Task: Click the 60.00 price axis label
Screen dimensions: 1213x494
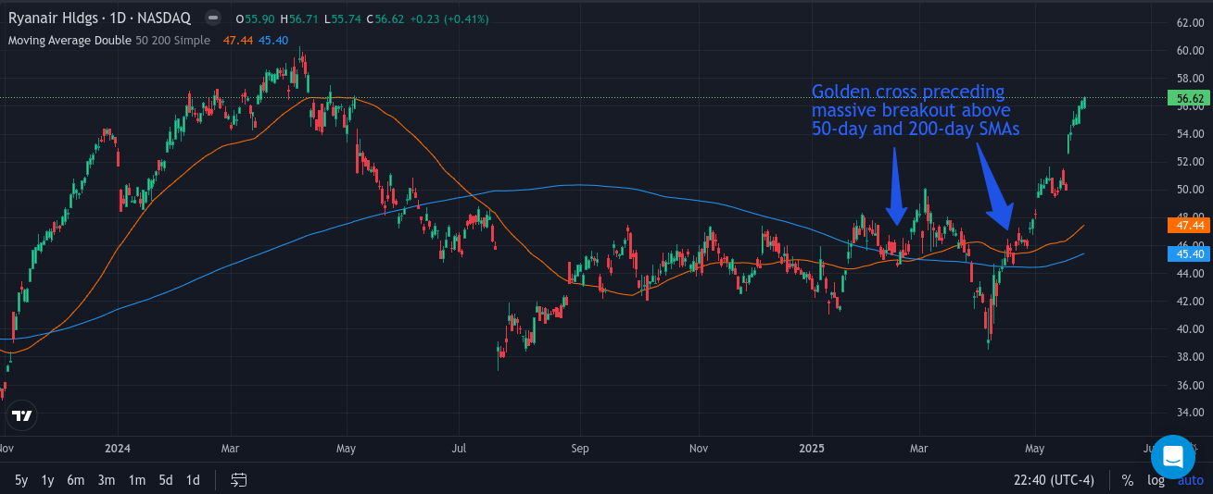Action: point(1190,51)
